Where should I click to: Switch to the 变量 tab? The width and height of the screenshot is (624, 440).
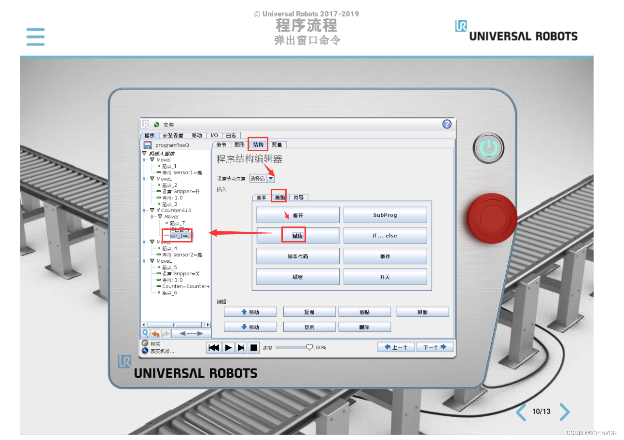[x=277, y=144]
